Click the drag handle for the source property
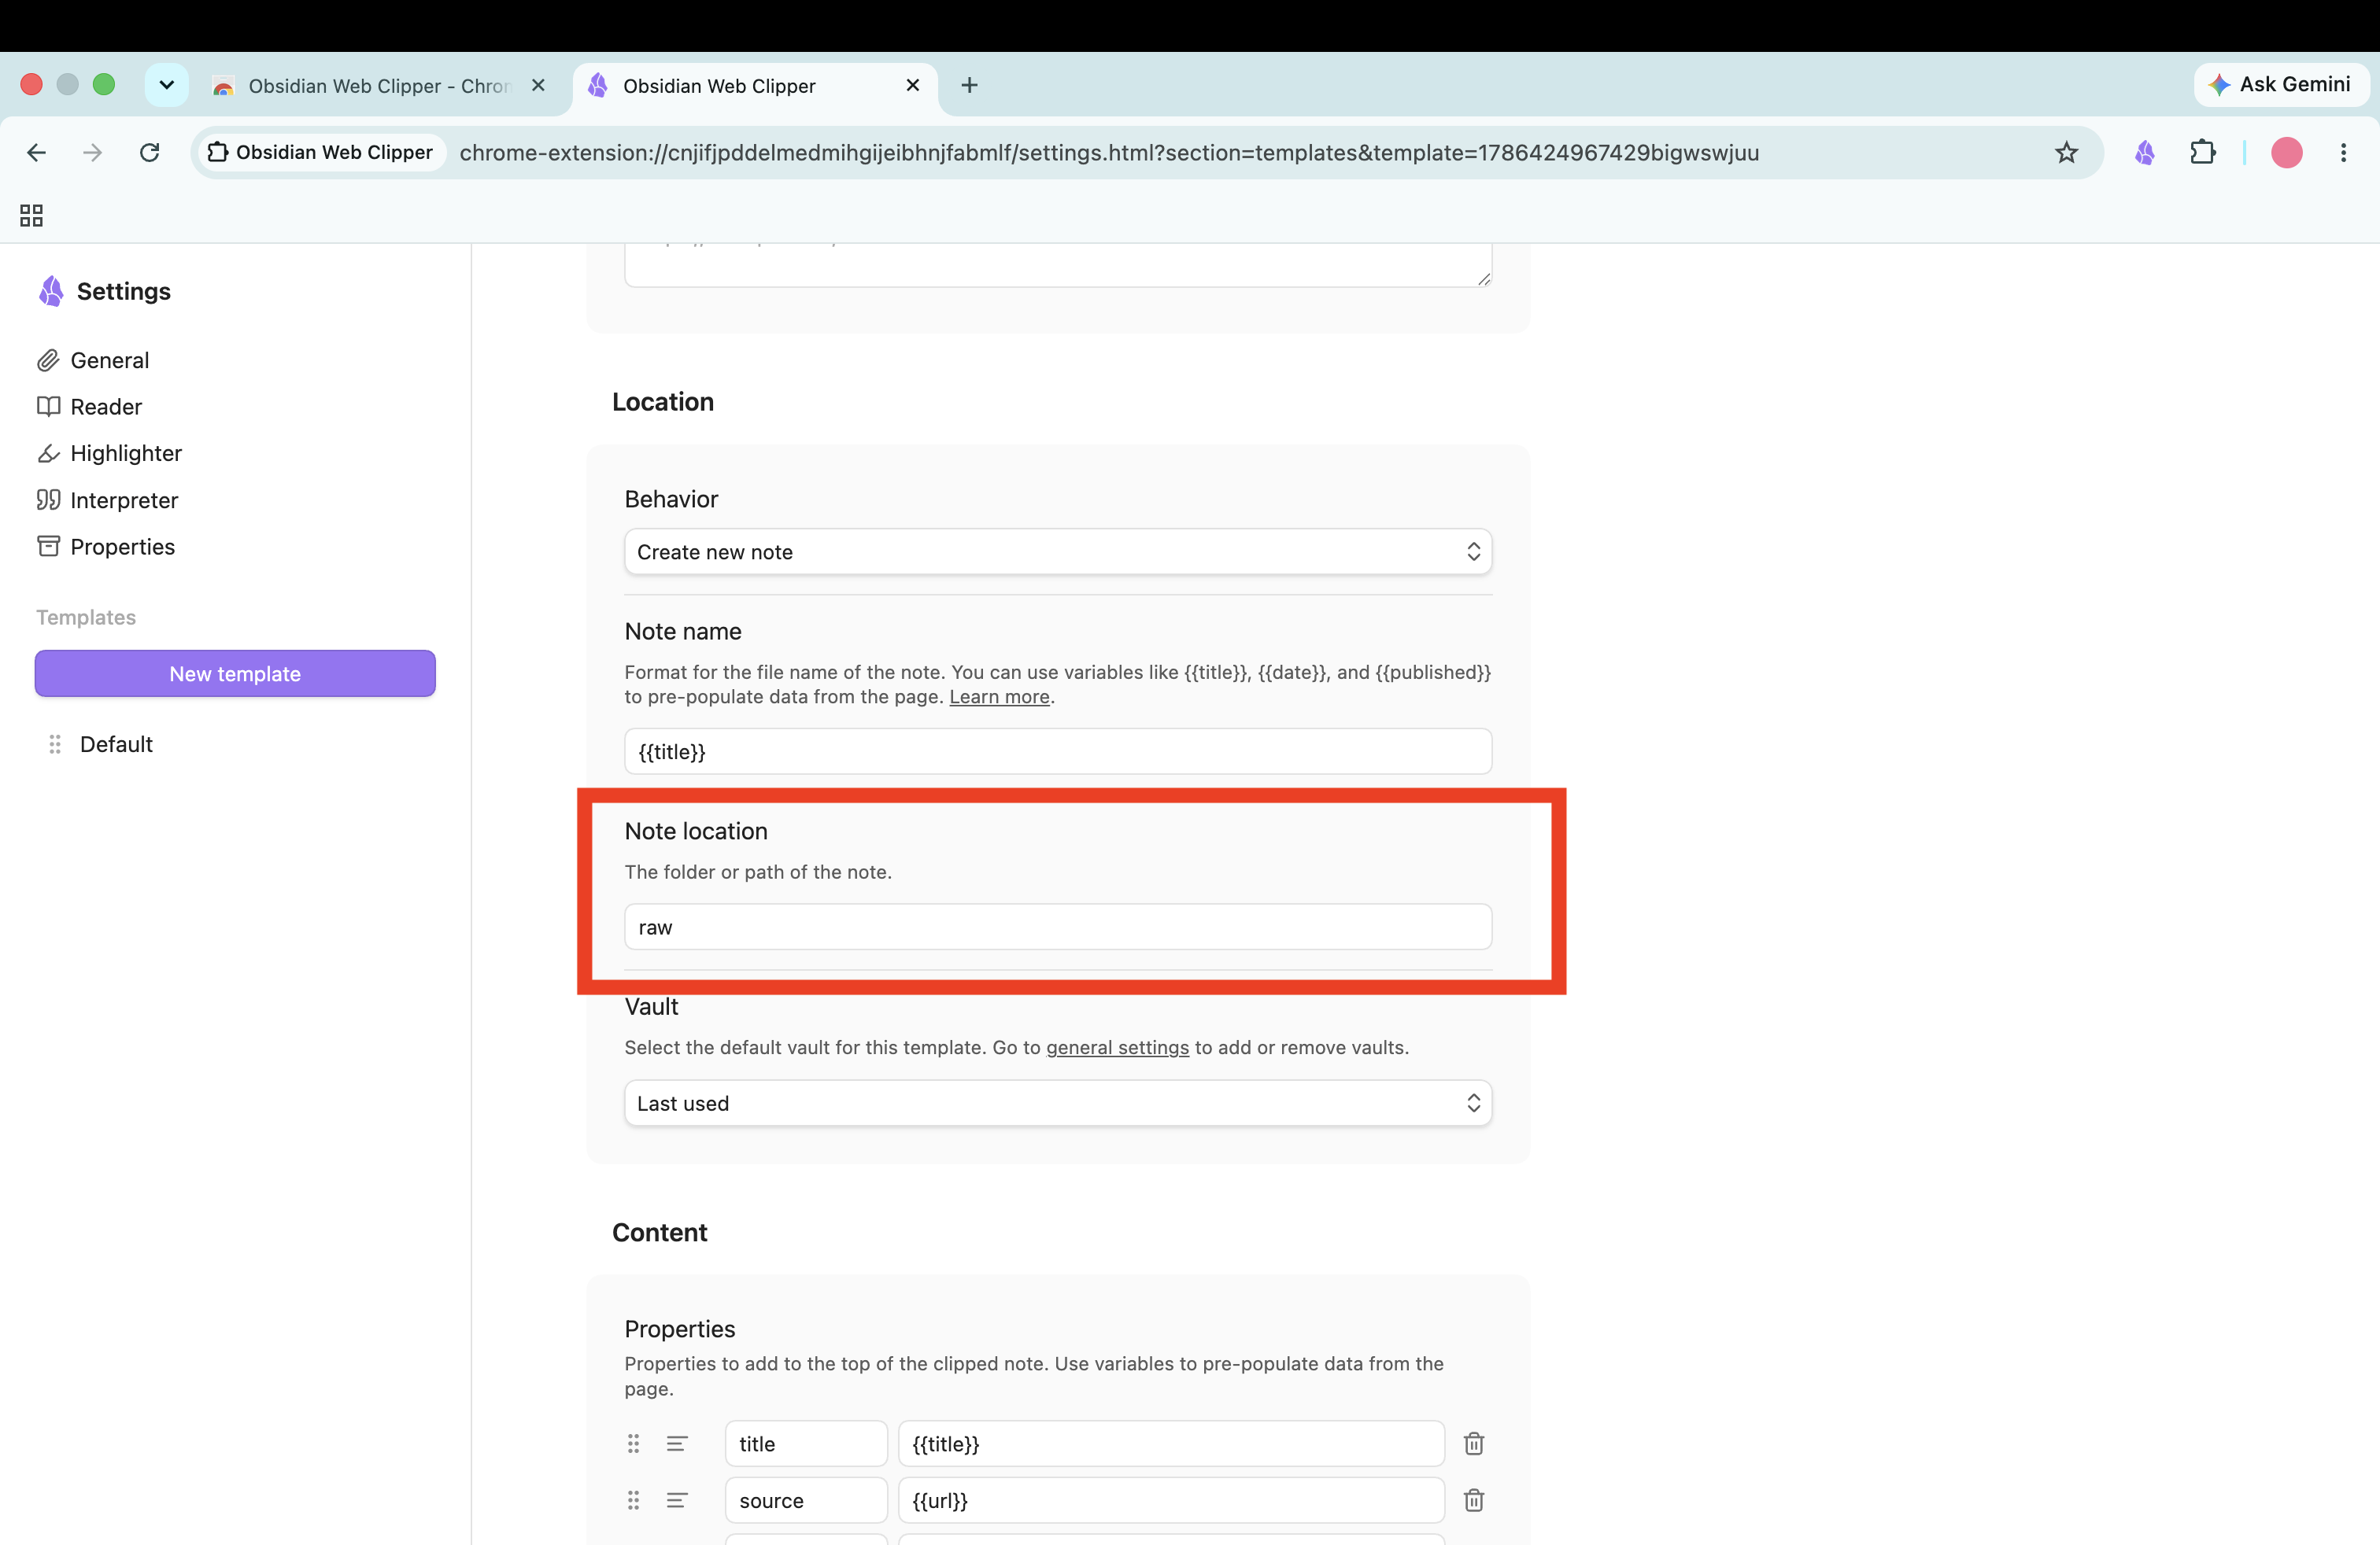This screenshot has width=2380, height=1545. click(x=633, y=1501)
